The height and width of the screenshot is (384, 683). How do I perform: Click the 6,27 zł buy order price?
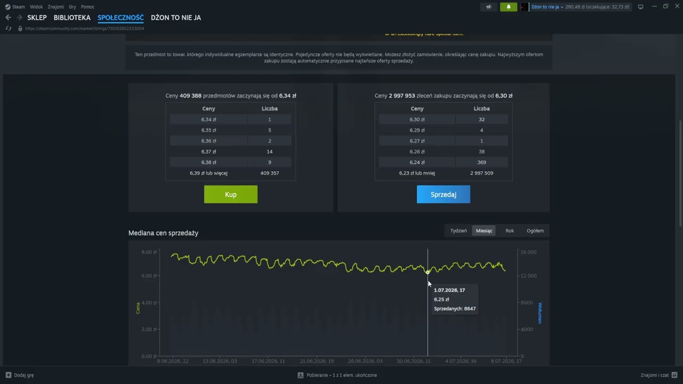[x=417, y=141]
